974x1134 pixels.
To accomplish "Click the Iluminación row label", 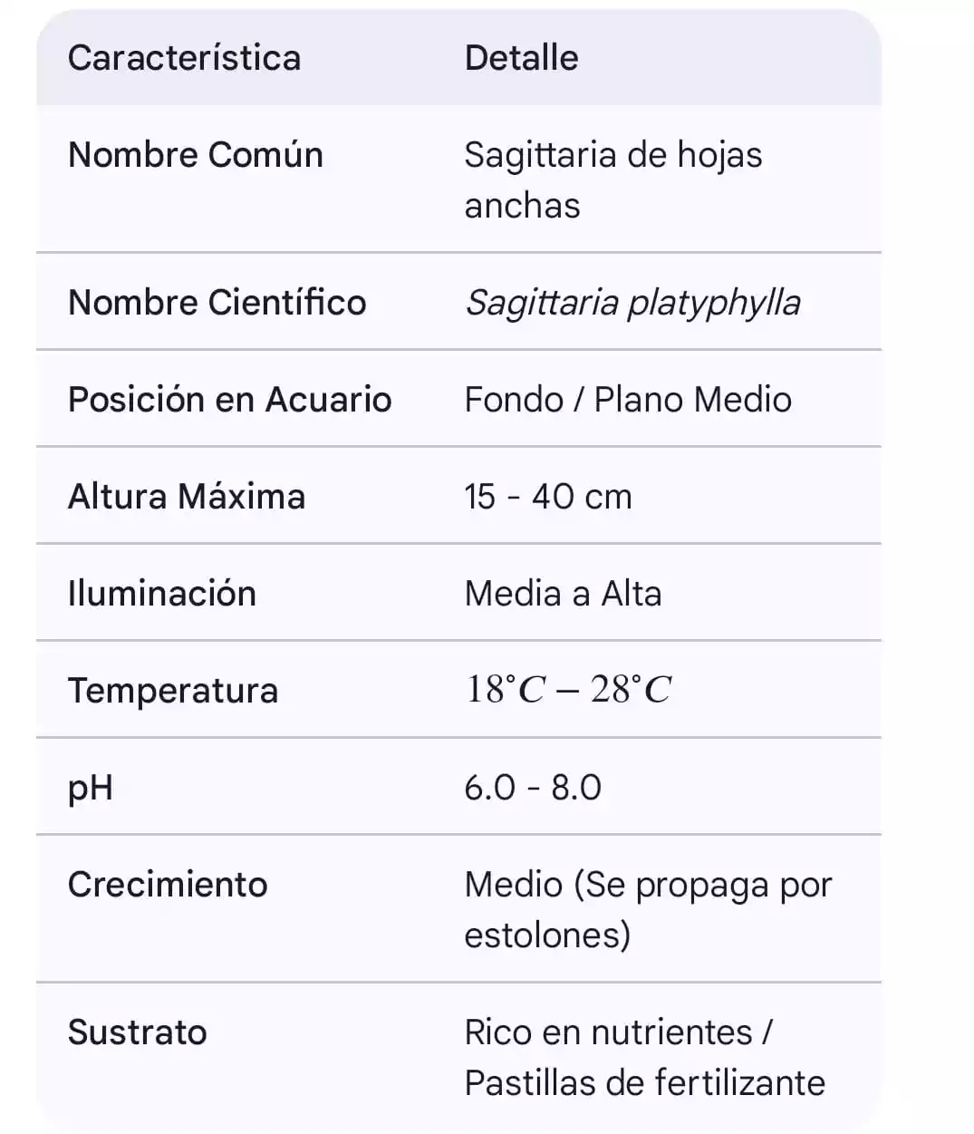I will click(162, 594).
